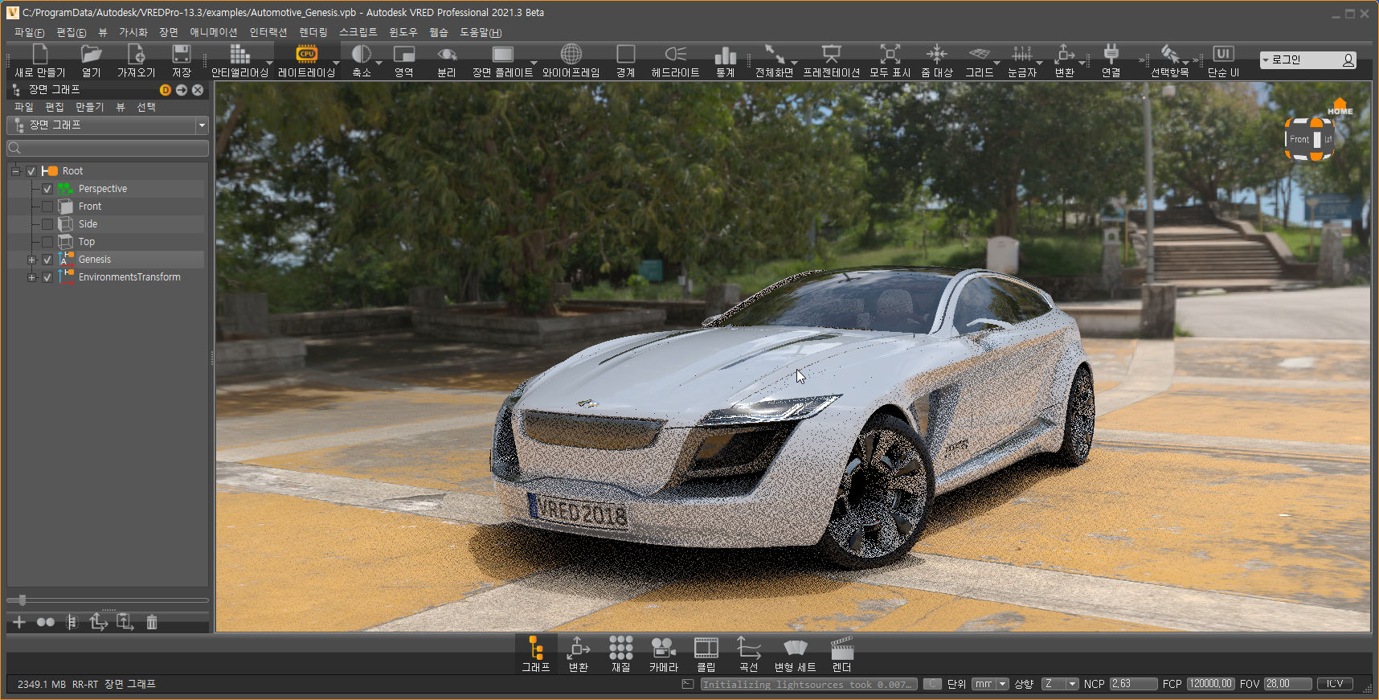Image resolution: width=1379 pixels, height=700 pixels.
Task: Click the 저장 (Save) floppy icon
Action: pos(182,54)
